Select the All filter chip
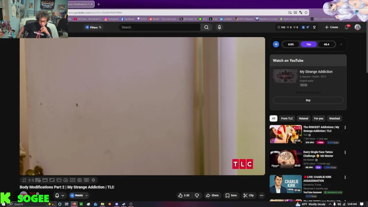 (x=273, y=118)
